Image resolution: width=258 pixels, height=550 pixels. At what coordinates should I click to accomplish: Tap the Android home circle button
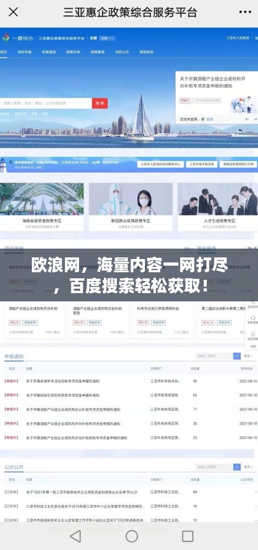132,536
